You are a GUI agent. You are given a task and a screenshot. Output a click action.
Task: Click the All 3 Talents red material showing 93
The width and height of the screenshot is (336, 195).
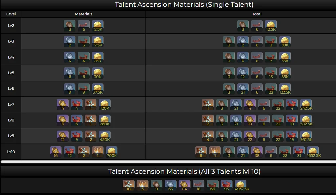click(x=226, y=185)
